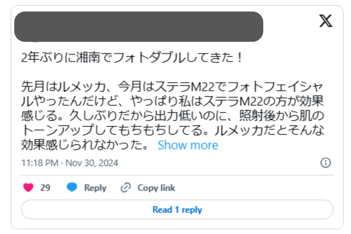Screen dimensions: 351x234
Task: Click the Read 1 reply button
Action: point(177,210)
